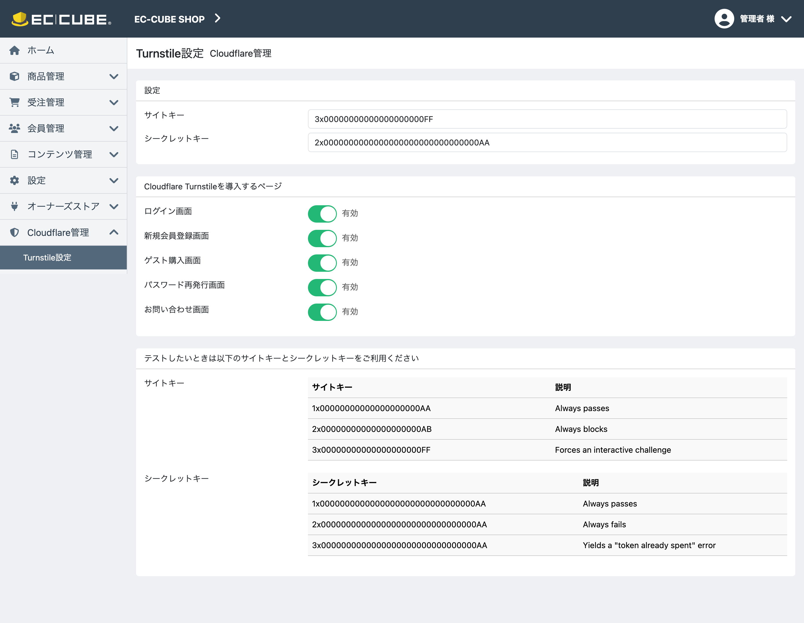
Task: Click the サイトキー input field
Action: 547,119
